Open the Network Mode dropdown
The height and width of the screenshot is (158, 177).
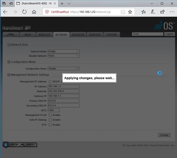click(63, 51)
